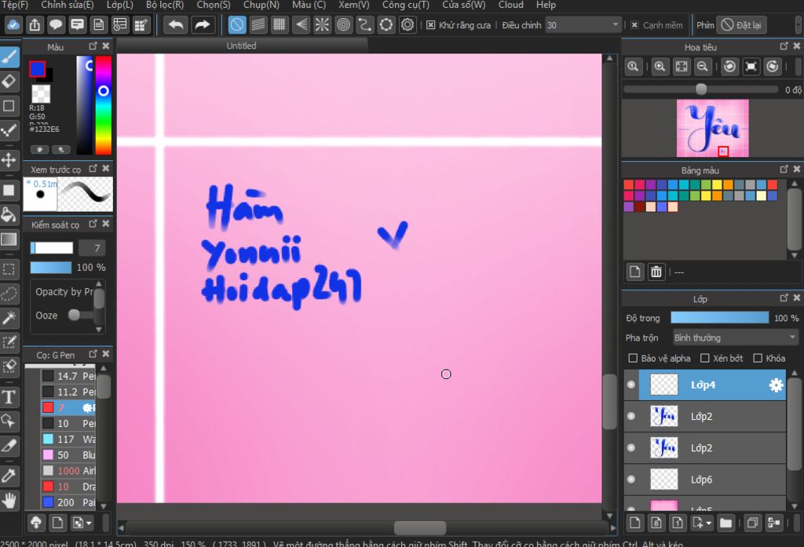Viewport: 804px width, 547px height.
Task: Hide the Lớp4 layer
Action: (631, 385)
